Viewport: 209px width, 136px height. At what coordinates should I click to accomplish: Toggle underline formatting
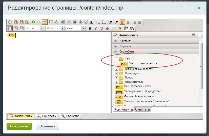(101, 28)
